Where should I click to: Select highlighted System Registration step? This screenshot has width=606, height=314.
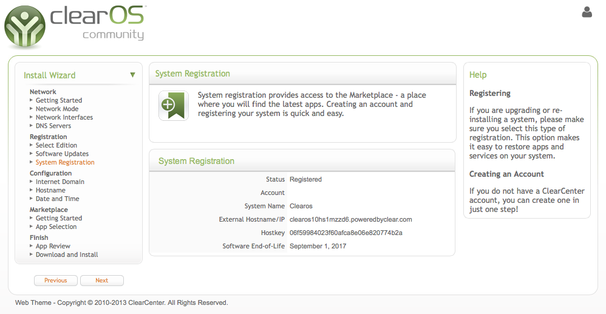(65, 162)
